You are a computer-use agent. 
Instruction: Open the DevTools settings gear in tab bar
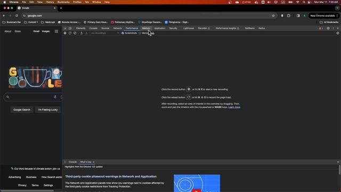pyautogui.click(x=328, y=28)
